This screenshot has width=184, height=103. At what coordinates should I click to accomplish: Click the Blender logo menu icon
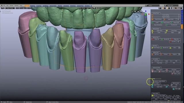point(2,5)
